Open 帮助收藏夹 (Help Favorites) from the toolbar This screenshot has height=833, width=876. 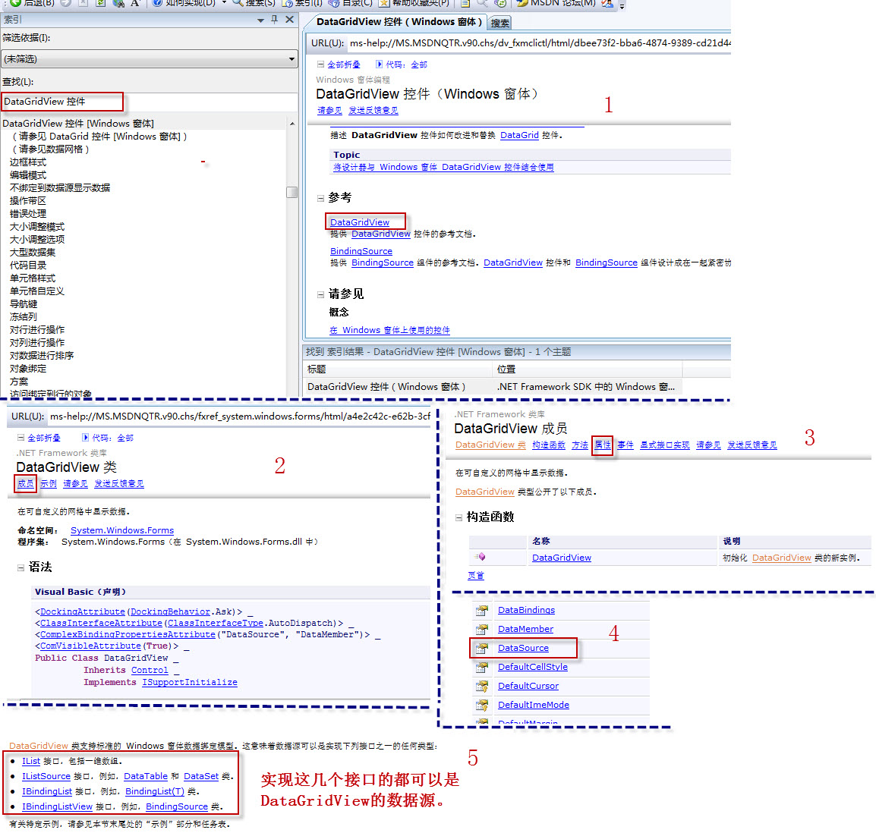click(x=414, y=3)
